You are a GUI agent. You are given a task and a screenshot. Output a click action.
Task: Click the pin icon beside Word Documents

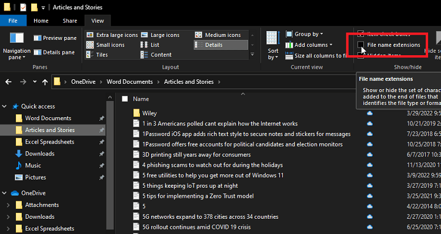coord(102,118)
